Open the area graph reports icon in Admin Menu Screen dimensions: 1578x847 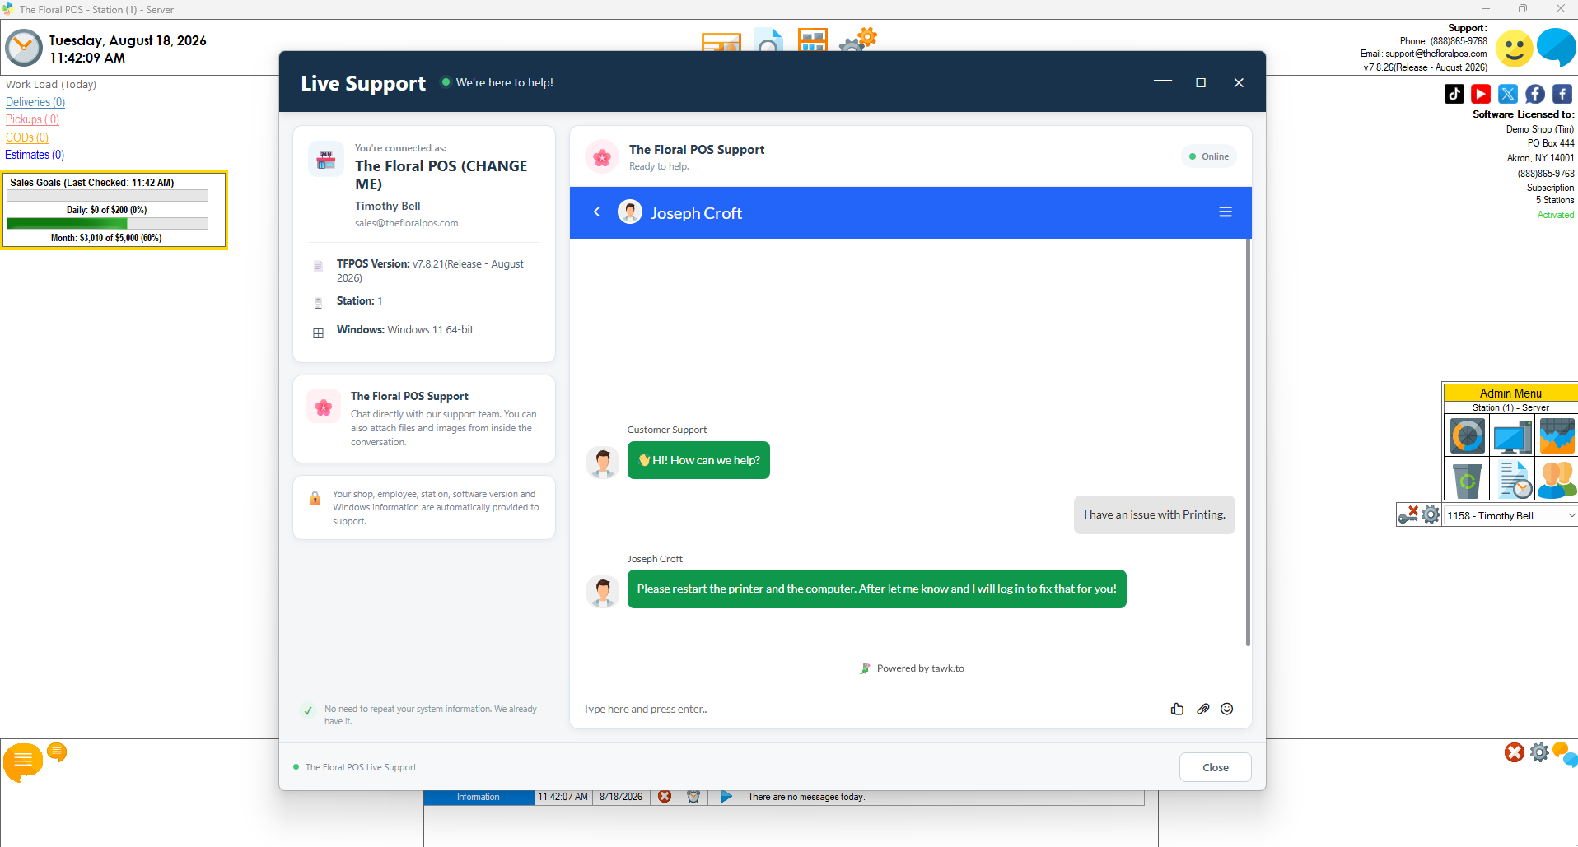[x=1557, y=435]
